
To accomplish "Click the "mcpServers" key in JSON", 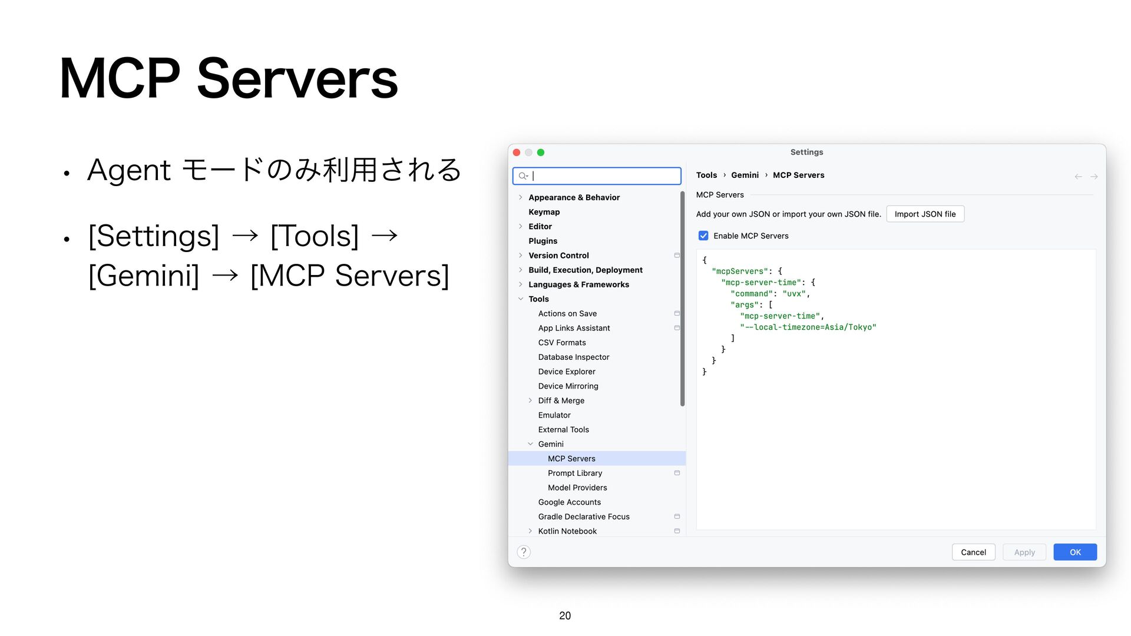I will (740, 271).
